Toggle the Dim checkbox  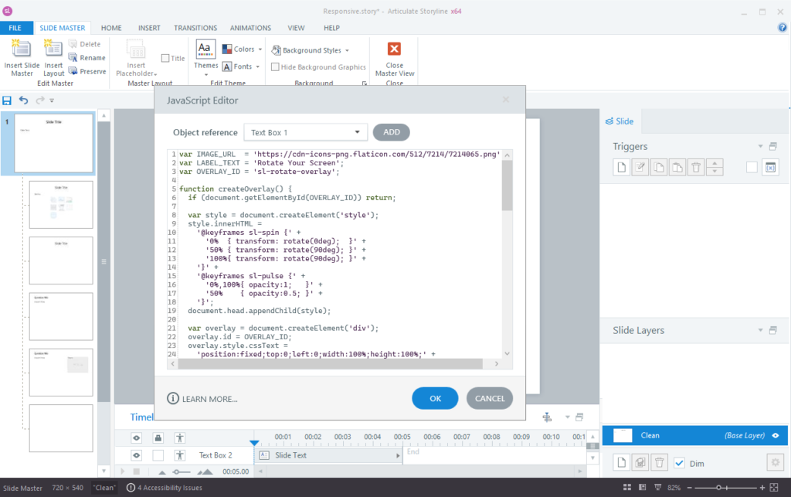[x=680, y=463]
